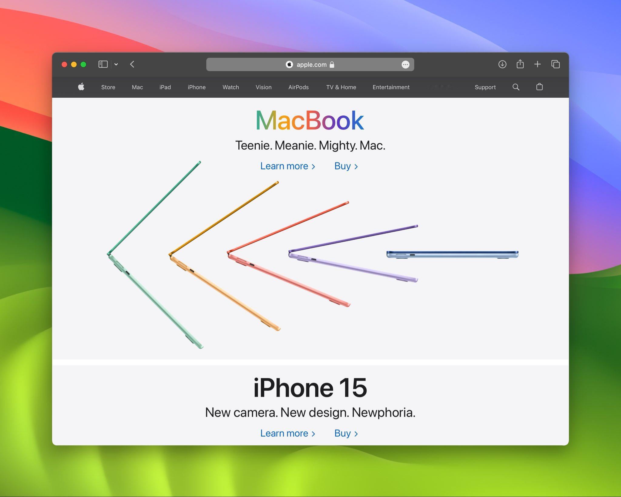Viewport: 621px width, 497px height.
Task: Open the TV & Home navigation item
Action: click(341, 87)
